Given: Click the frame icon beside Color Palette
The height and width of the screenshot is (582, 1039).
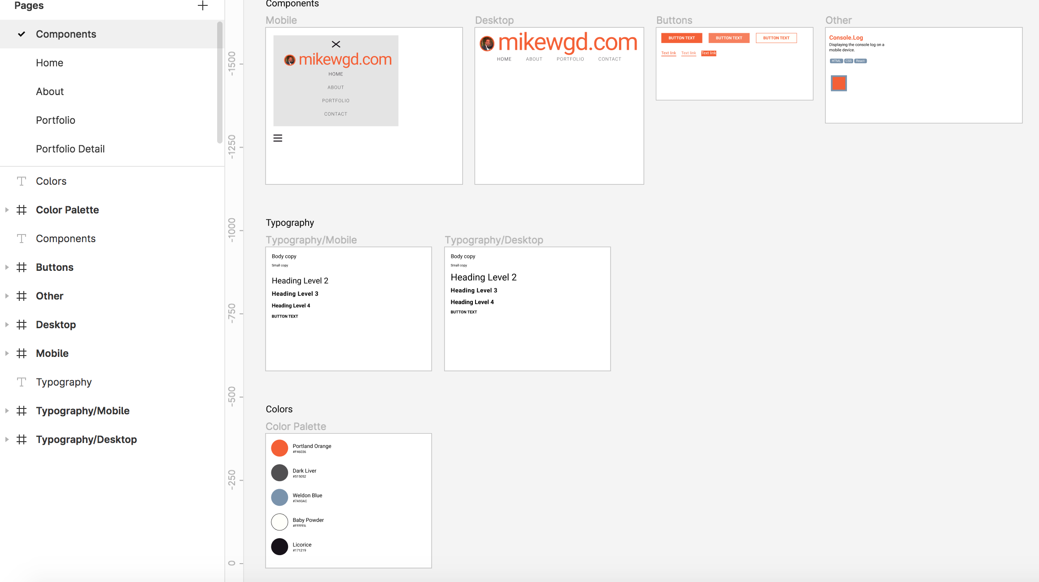Looking at the screenshot, I should [x=22, y=210].
